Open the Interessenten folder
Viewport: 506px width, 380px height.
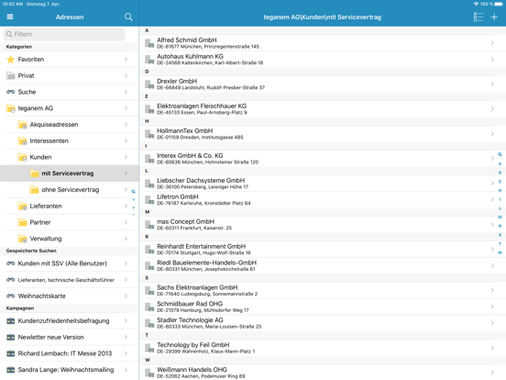click(x=70, y=140)
